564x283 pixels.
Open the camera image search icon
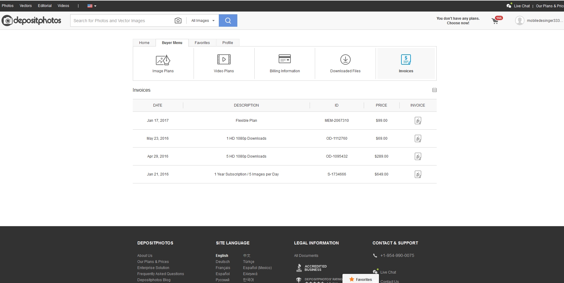pos(178,21)
